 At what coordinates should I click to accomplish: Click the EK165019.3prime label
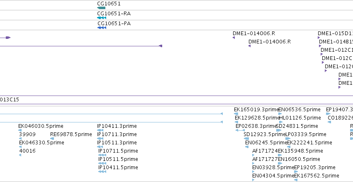[256, 110]
